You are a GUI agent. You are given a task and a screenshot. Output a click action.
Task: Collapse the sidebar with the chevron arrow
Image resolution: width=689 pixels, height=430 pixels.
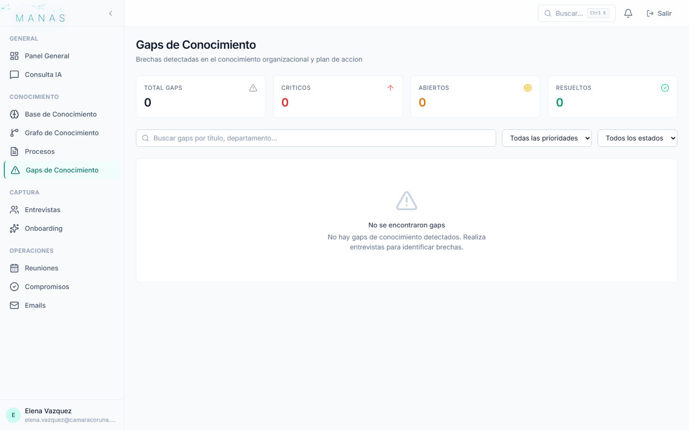click(111, 13)
